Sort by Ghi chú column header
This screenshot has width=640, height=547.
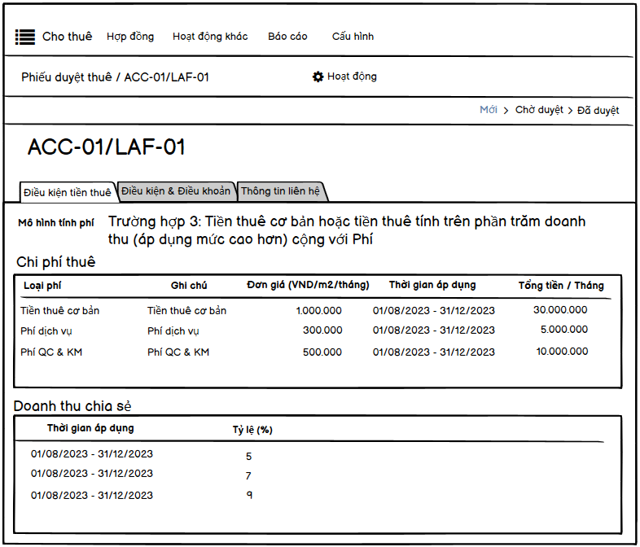tap(189, 286)
